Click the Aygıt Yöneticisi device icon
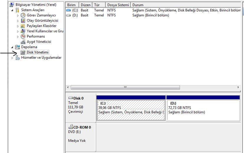This screenshot has height=153, width=244. click(23, 42)
